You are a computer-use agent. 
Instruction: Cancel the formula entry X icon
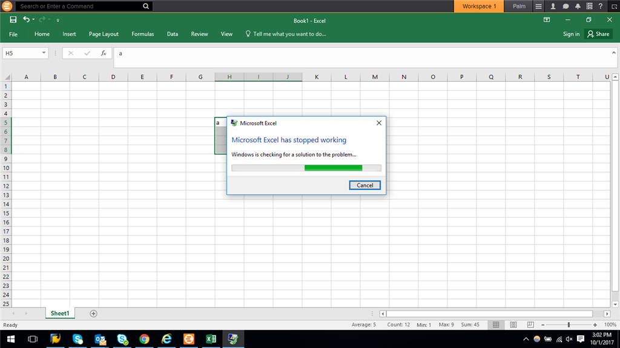[71, 53]
